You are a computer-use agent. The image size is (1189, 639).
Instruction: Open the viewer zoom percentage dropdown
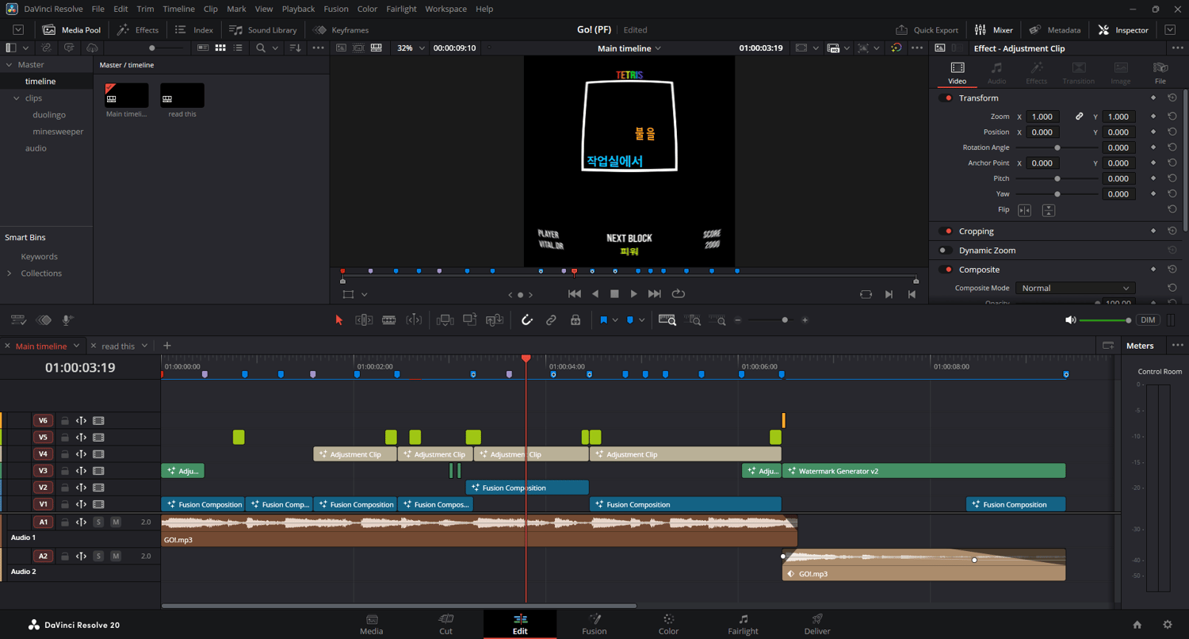[x=411, y=48]
